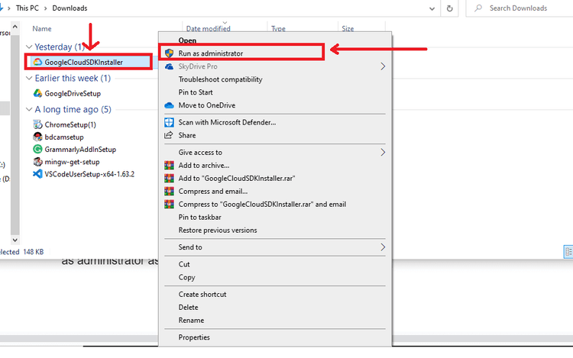Click the Search Downloads input field
The image size is (573, 358).
coord(527,8)
